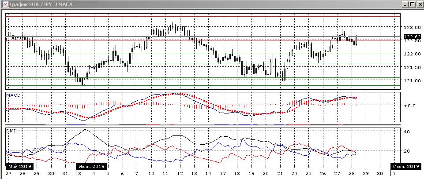Click the 122.00 price axis label
The height and width of the screenshot is (179, 424).
pyautogui.click(x=412, y=54)
